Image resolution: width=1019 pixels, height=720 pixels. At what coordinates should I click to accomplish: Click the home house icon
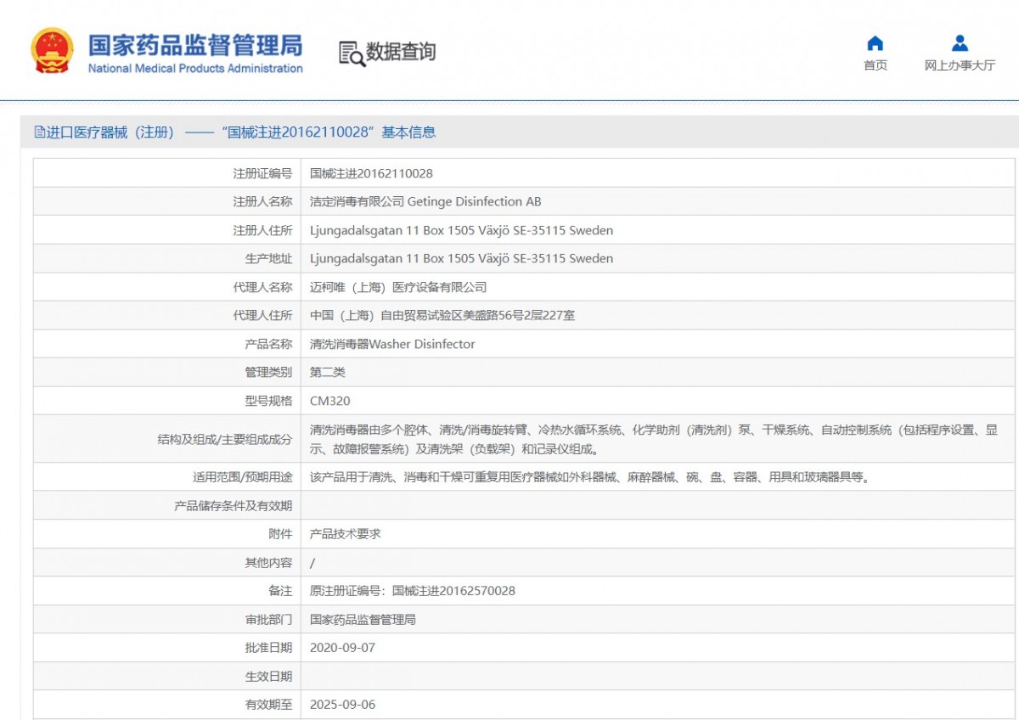click(875, 43)
